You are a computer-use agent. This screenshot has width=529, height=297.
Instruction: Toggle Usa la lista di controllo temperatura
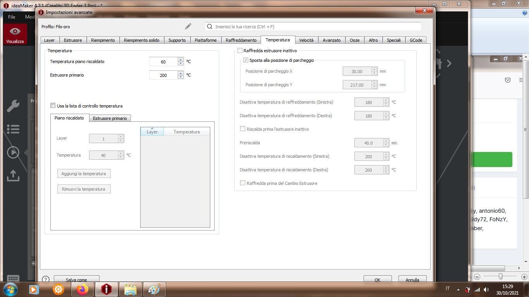pos(53,106)
